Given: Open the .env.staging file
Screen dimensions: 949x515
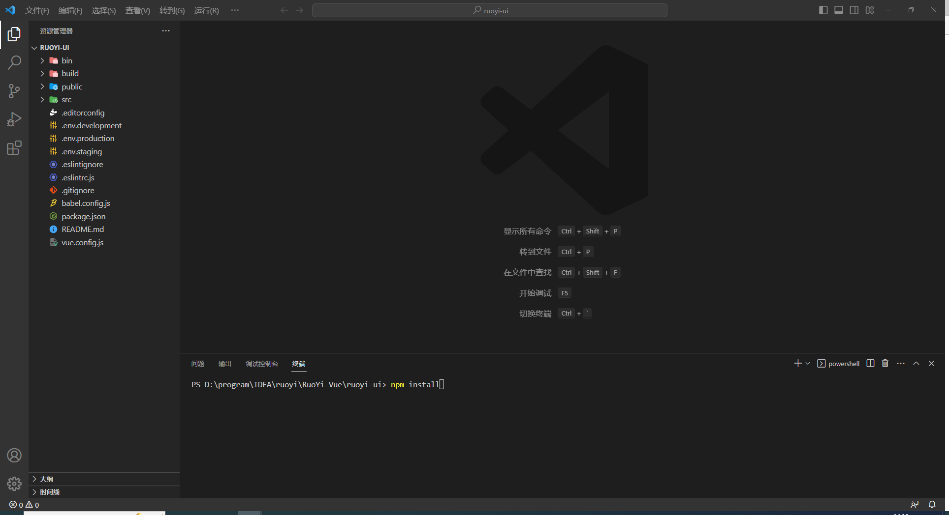Looking at the screenshot, I should pyautogui.click(x=104, y=151).
